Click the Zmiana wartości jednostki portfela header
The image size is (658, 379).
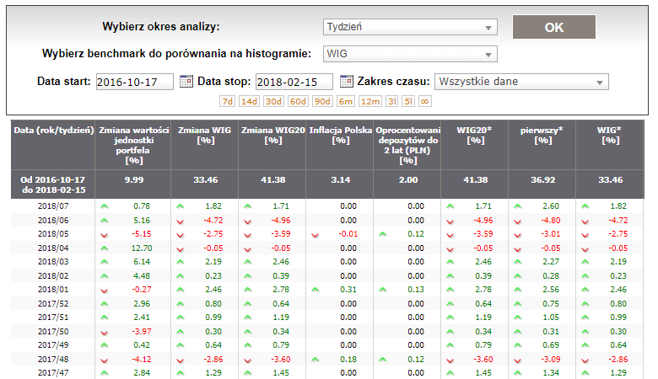tap(133, 146)
